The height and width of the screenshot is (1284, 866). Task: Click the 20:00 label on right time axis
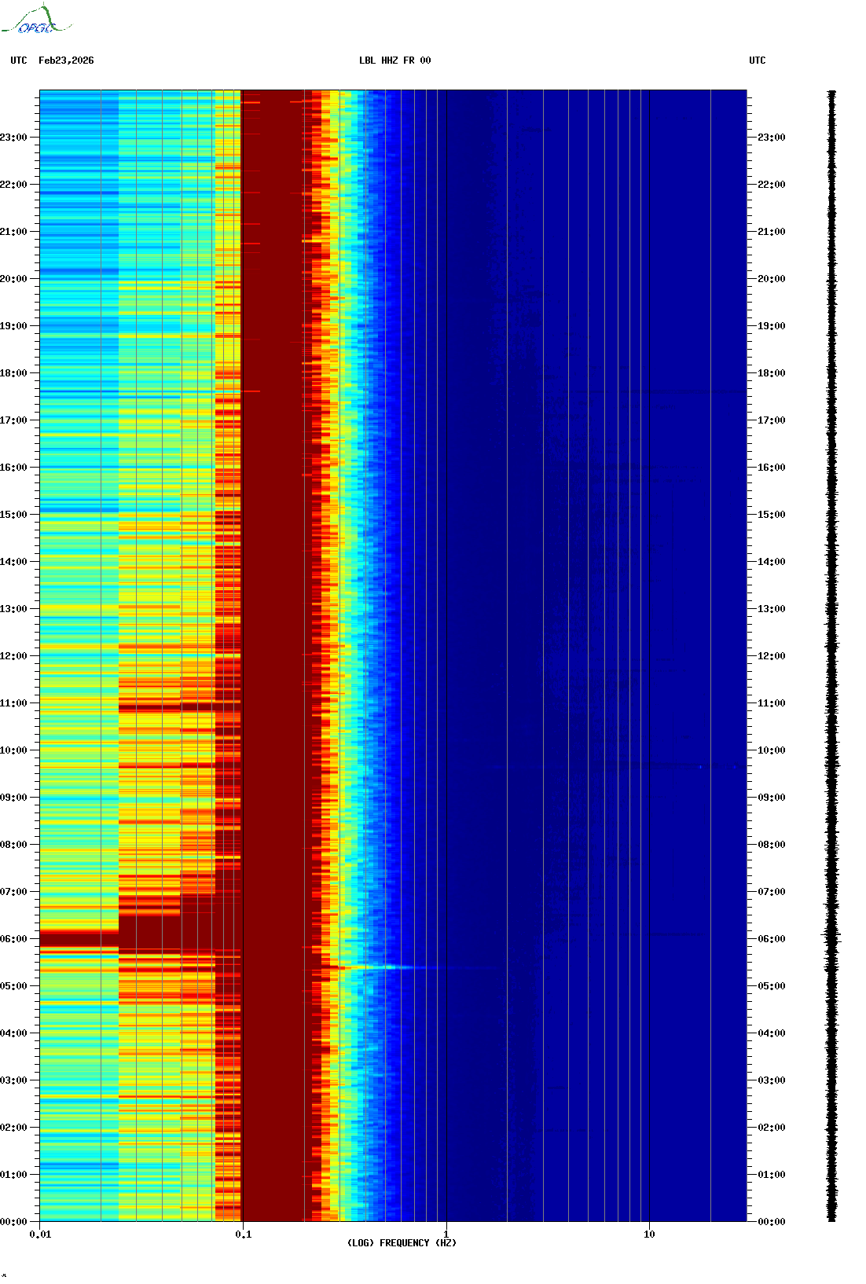(772, 279)
